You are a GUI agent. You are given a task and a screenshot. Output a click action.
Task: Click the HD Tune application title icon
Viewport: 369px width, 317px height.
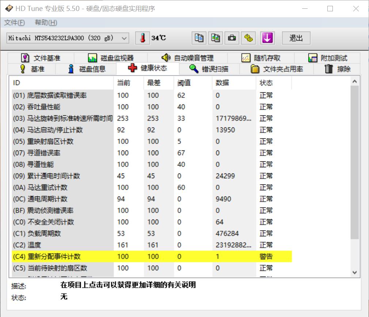(9, 8)
